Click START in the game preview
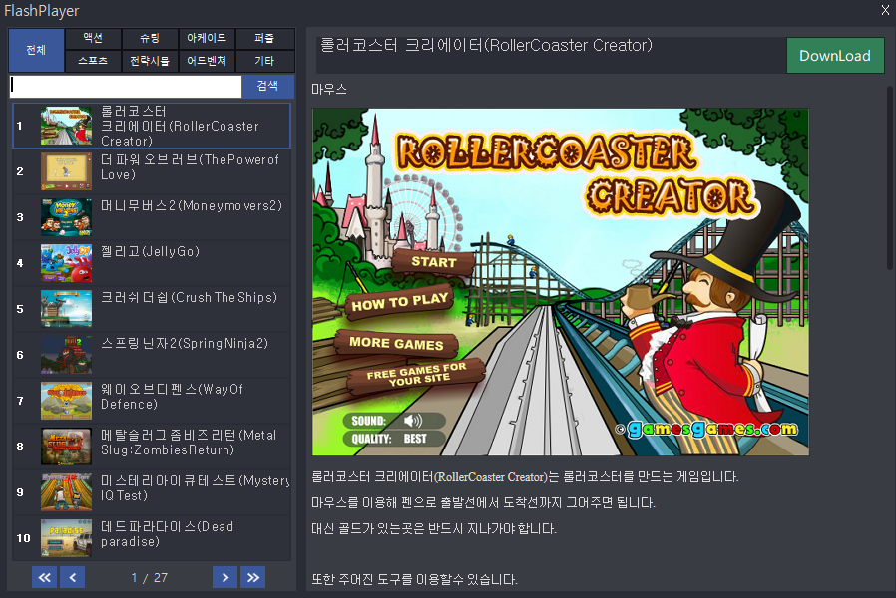This screenshot has width=896, height=598. point(434,262)
